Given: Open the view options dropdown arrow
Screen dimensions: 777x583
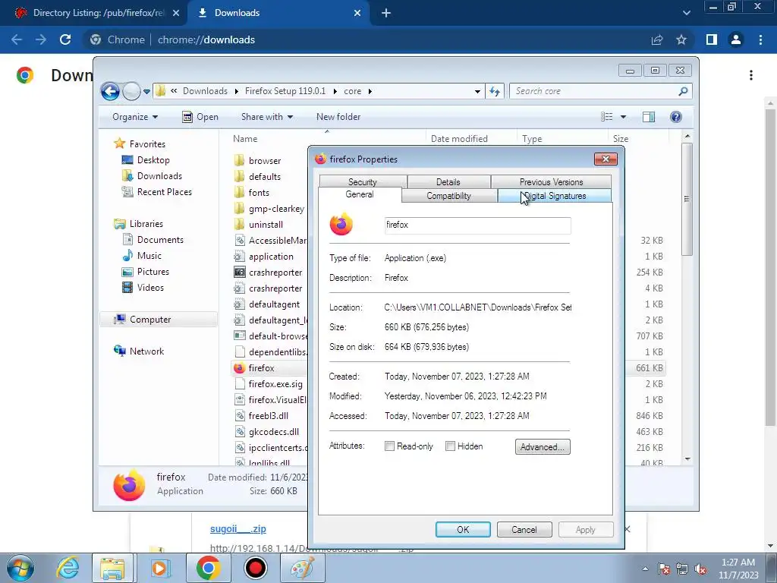Looking at the screenshot, I should pyautogui.click(x=624, y=117).
